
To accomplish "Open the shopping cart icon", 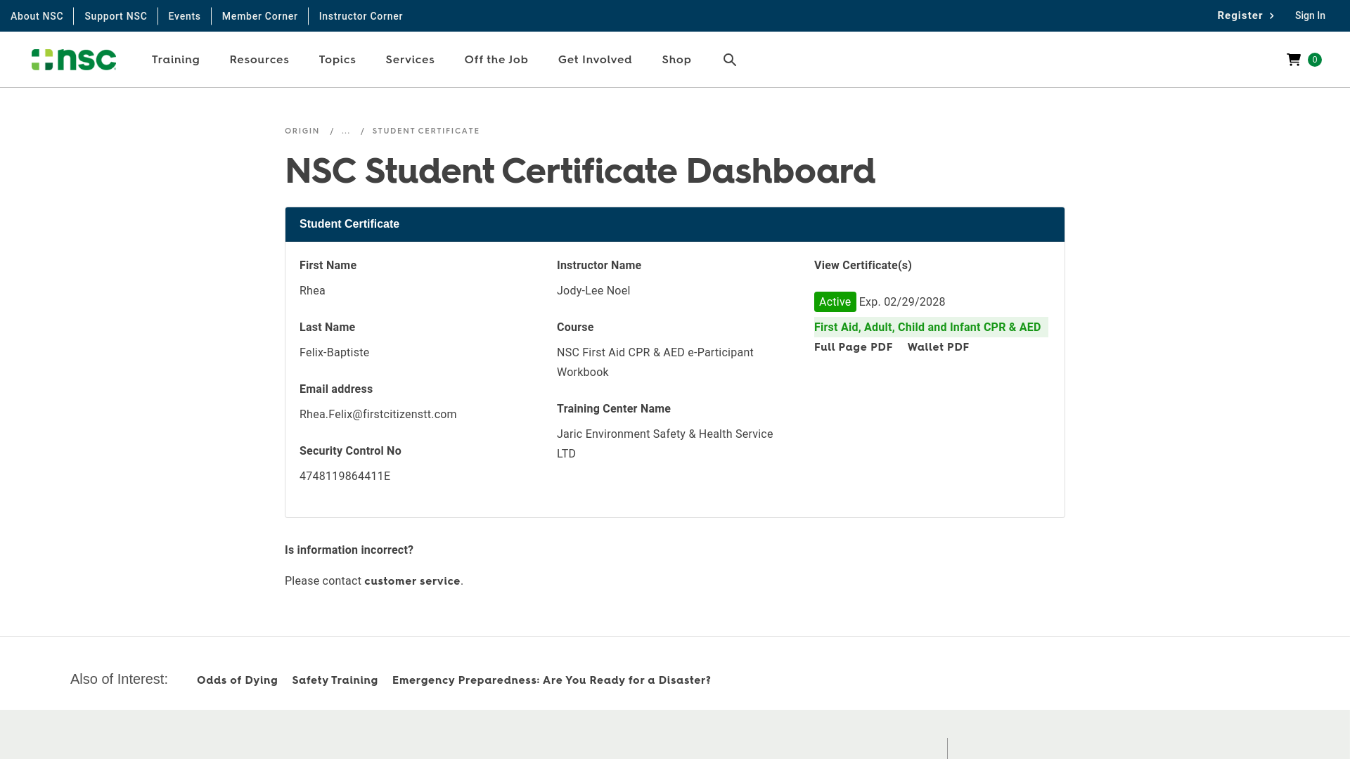I will [x=1294, y=60].
